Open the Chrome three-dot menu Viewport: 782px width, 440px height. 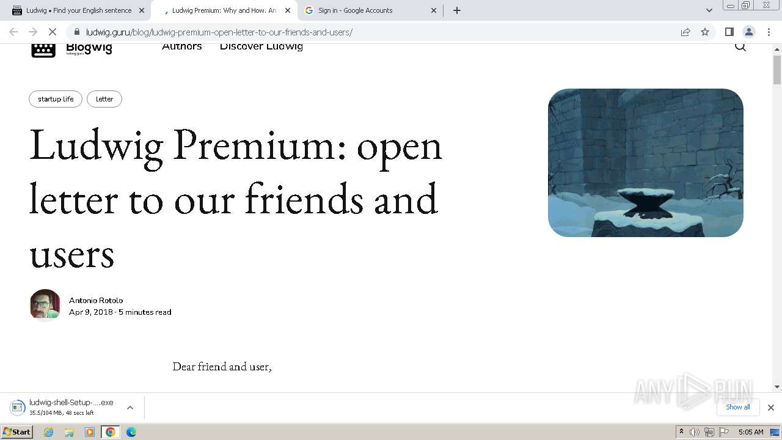pos(768,32)
